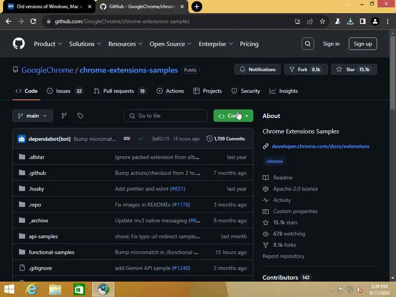
Task: Open the api-samples folder
Action: coord(43,236)
